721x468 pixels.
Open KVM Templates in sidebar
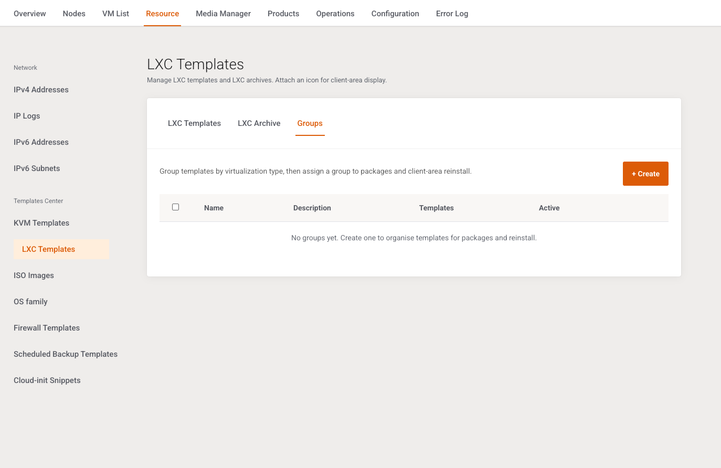(41, 223)
